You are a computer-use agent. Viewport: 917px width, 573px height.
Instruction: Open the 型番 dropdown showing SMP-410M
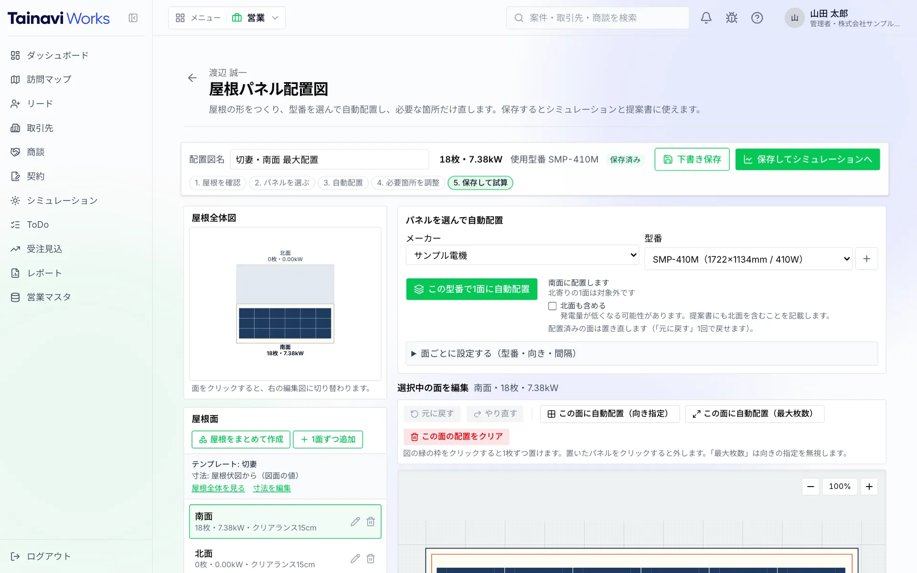click(x=748, y=259)
